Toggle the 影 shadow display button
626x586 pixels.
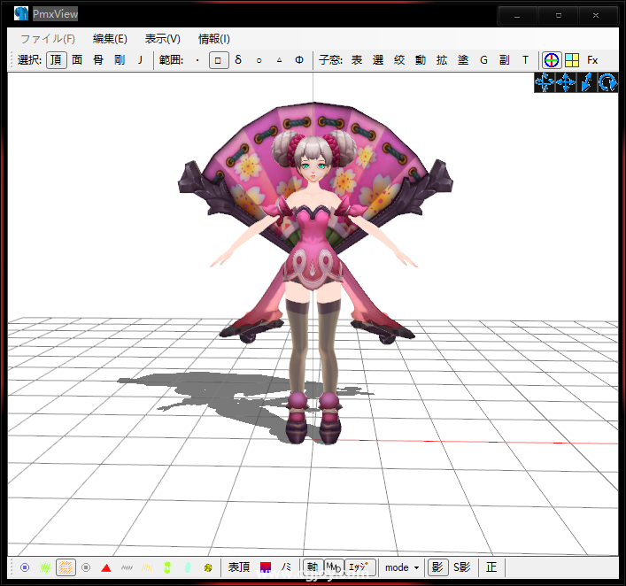tap(437, 567)
